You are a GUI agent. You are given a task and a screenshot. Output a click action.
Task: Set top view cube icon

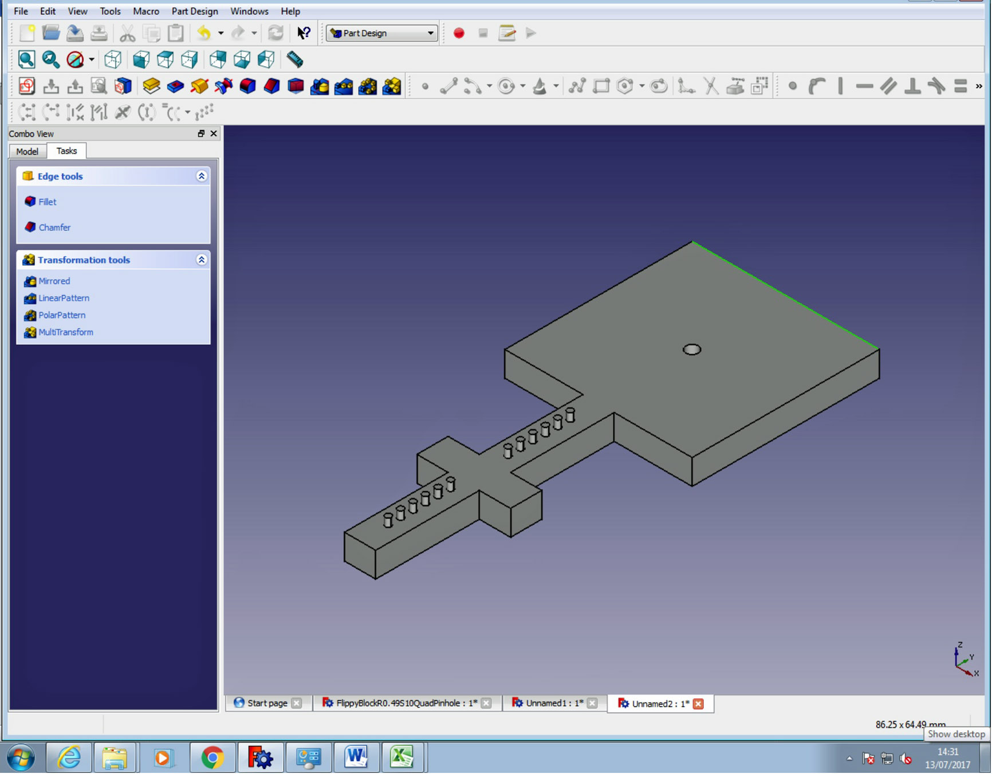click(165, 59)
